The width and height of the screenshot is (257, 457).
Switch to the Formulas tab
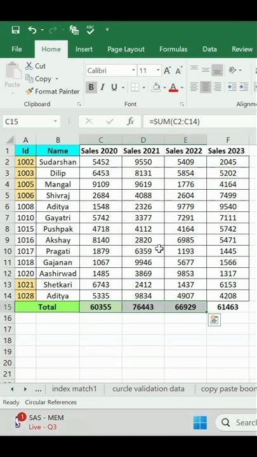pos(173,50)
